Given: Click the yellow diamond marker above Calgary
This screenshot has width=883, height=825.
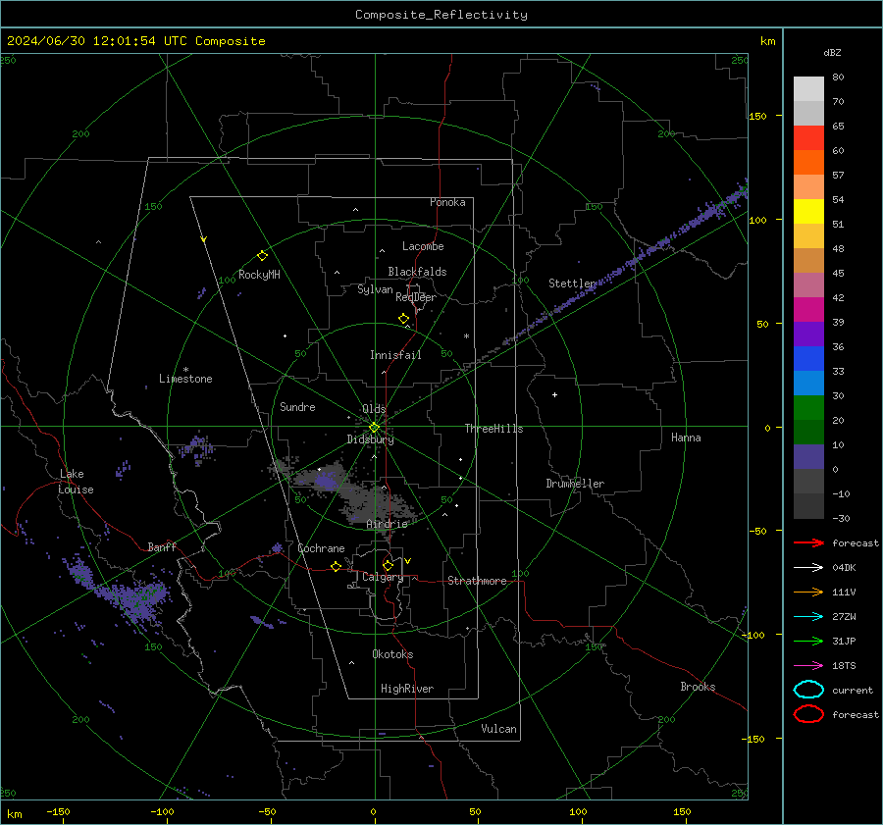Looking at the screenshot, I should (x=388, y=565).
